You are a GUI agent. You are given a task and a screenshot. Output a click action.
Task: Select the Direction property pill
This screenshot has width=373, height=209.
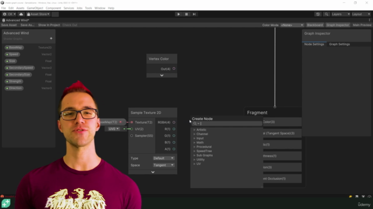coord(14,88)
